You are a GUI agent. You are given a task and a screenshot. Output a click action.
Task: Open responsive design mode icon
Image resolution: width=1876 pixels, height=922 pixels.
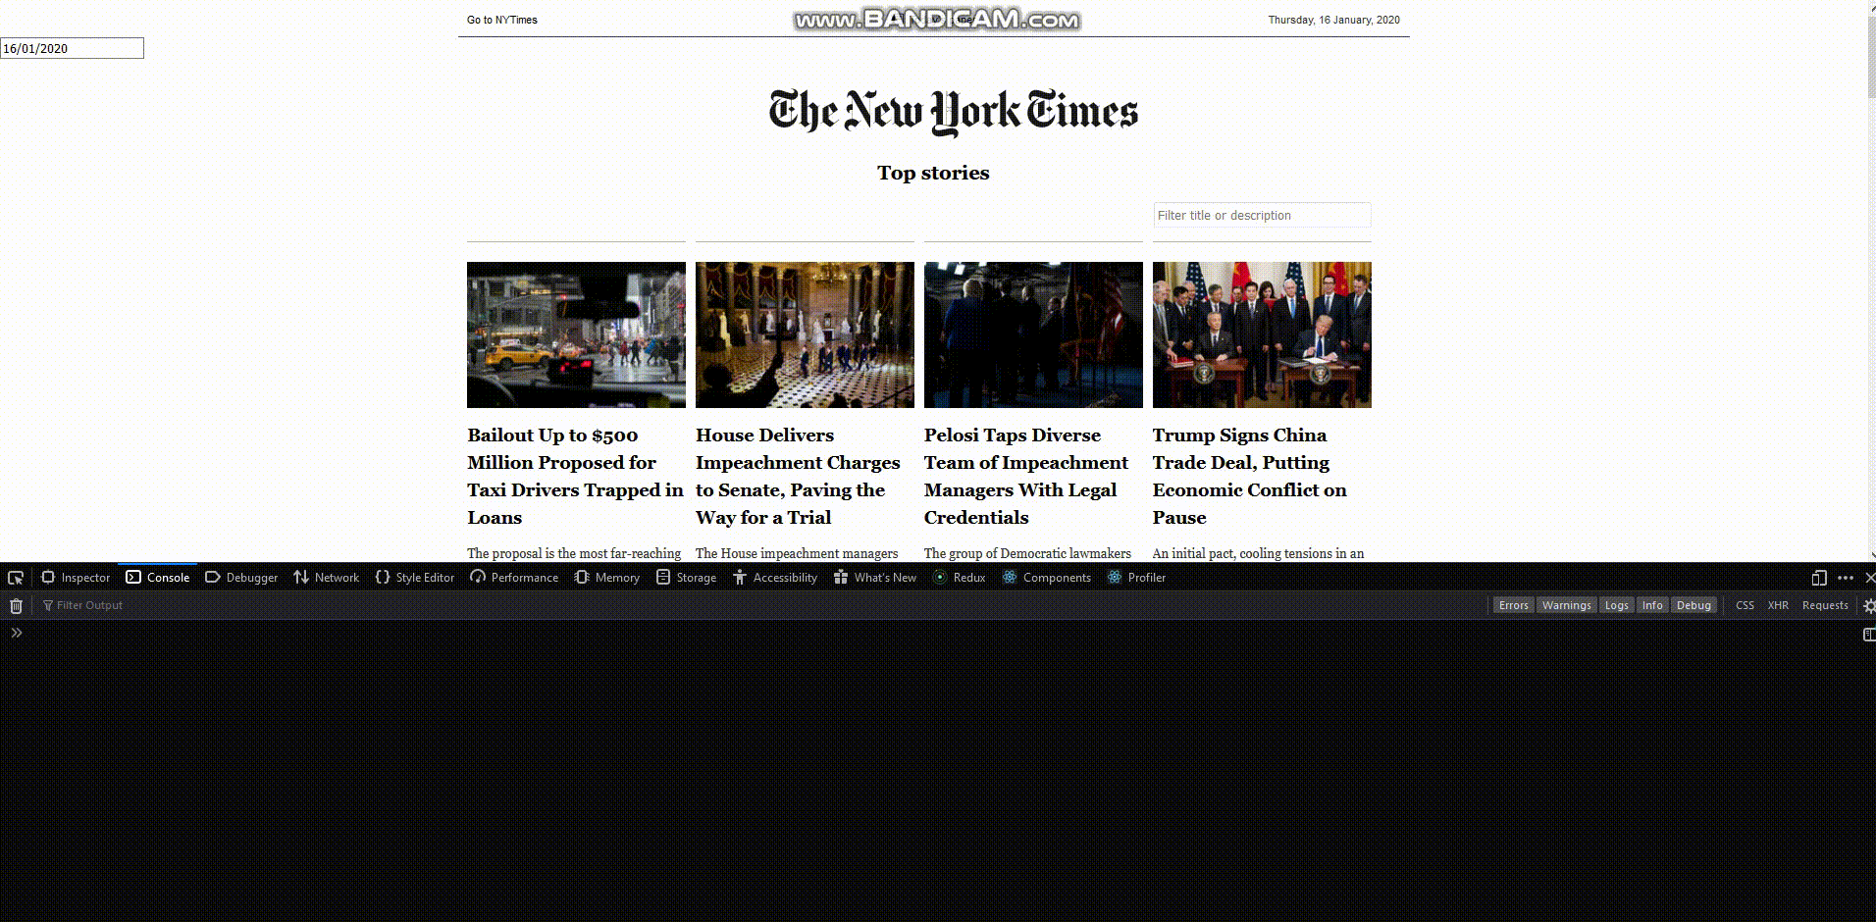1818,578
